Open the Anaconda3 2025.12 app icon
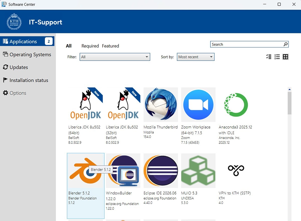 click(x=236, y=104)
